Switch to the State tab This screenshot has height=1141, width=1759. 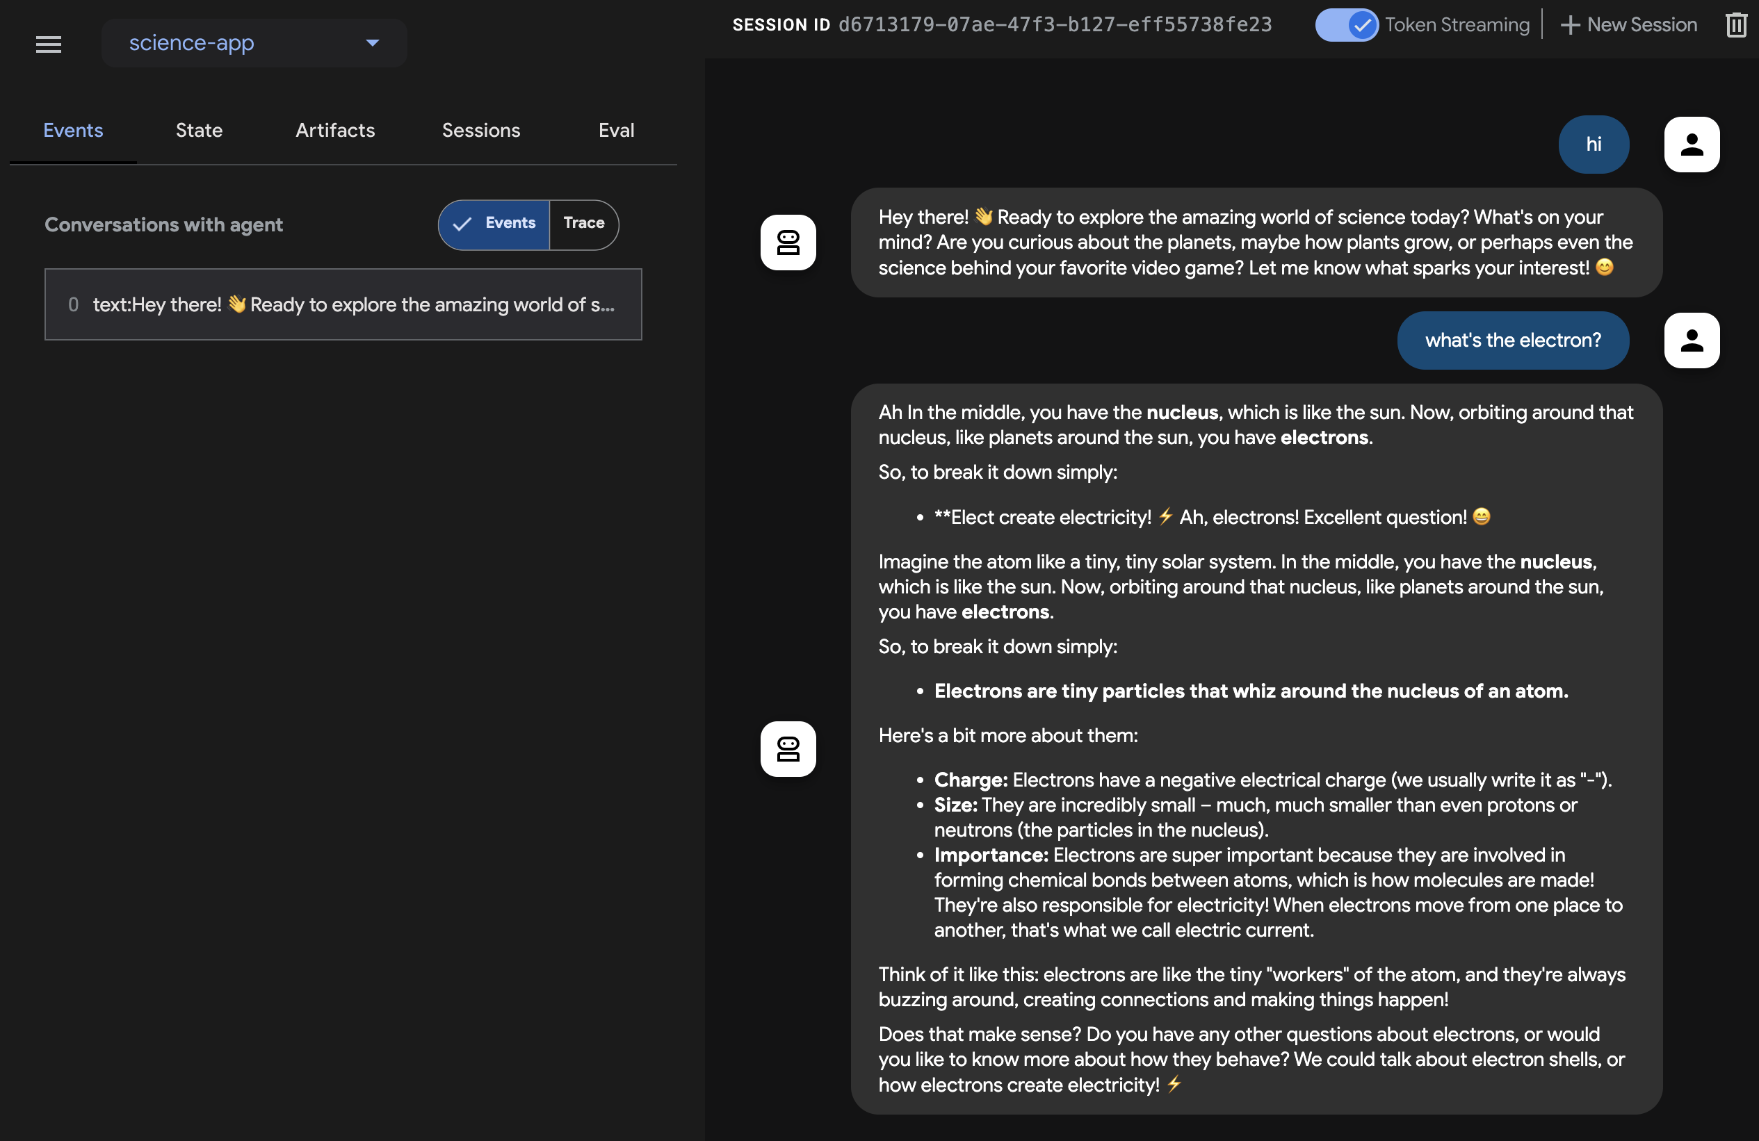tap(199, 130)
